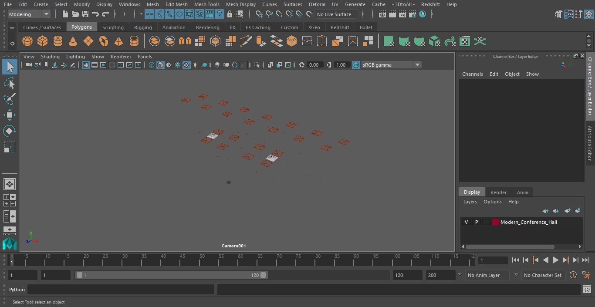
Task: Go to the start of playback range
Action: tap(515, 260)
